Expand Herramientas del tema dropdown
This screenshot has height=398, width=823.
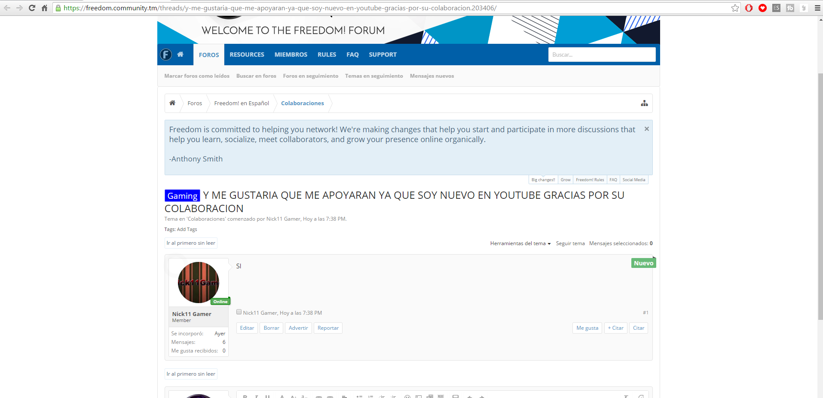tap(520, 243)
